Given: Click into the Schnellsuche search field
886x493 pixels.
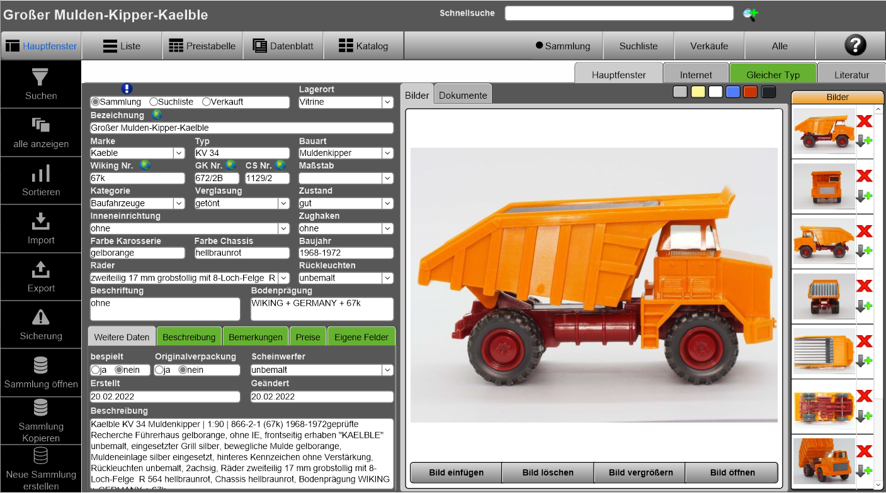Looking at the screenshot, I should 619,13.
